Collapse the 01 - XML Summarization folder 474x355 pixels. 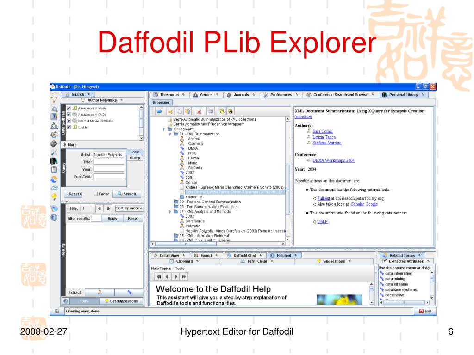170,134
